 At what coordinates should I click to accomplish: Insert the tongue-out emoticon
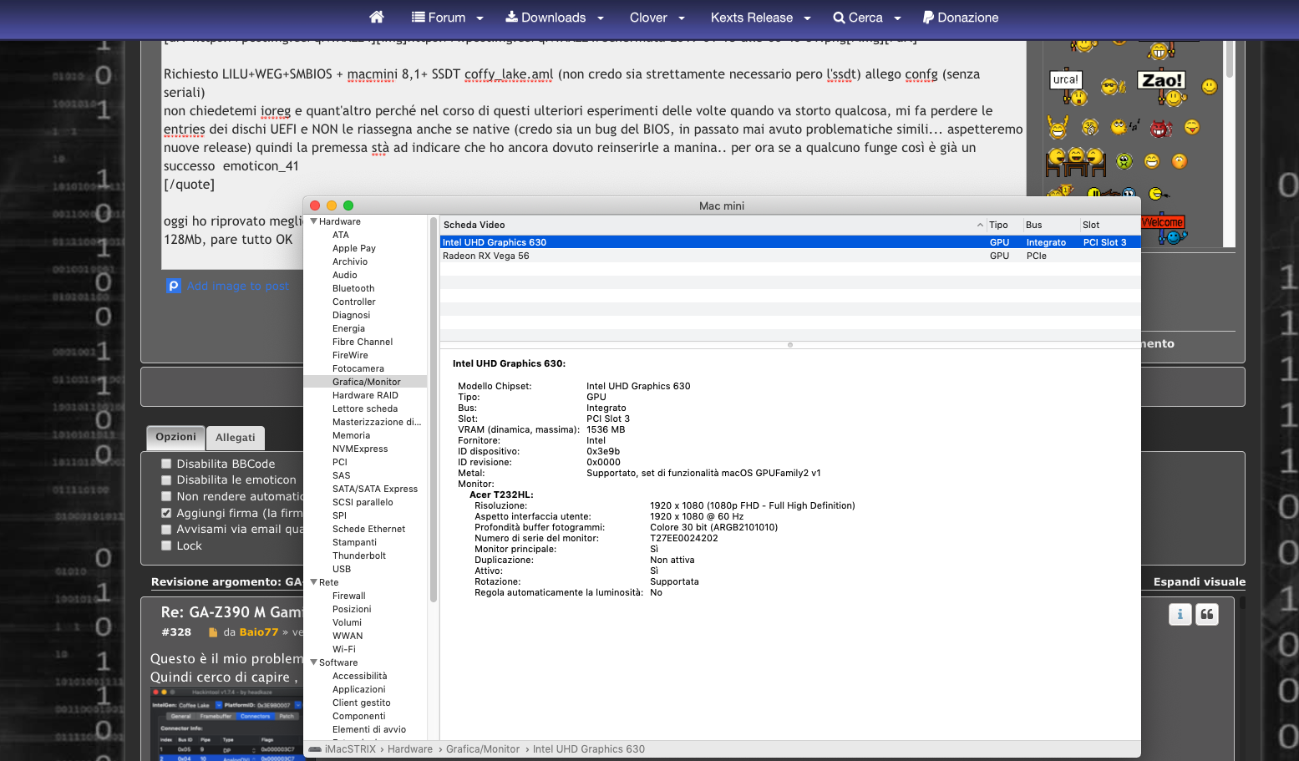point(1192,127)
